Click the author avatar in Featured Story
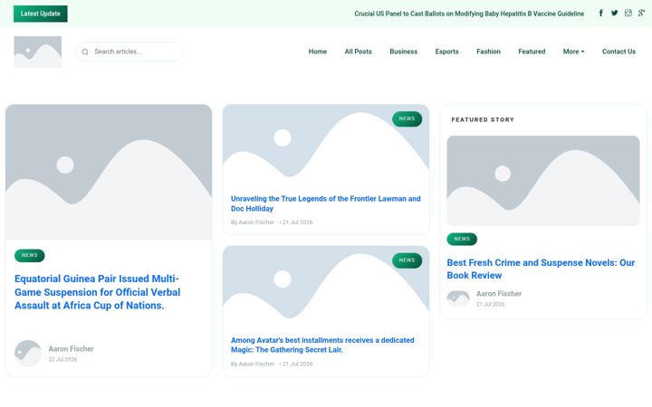Screen dimensions: 652x407 (x=458, y=298)
